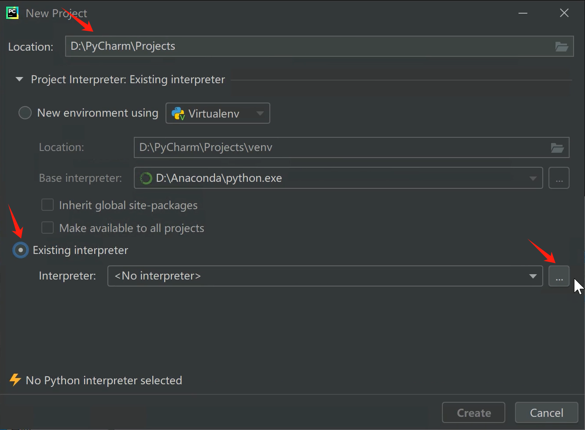Image resolution: width=585 pixels, height=430 pixels.
Task: Enable Inherit global site-packages
Action: (x=47, y=205)
